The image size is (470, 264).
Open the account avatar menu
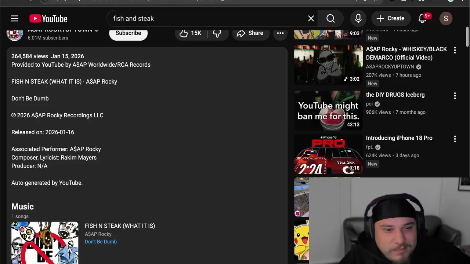(446, 18)
